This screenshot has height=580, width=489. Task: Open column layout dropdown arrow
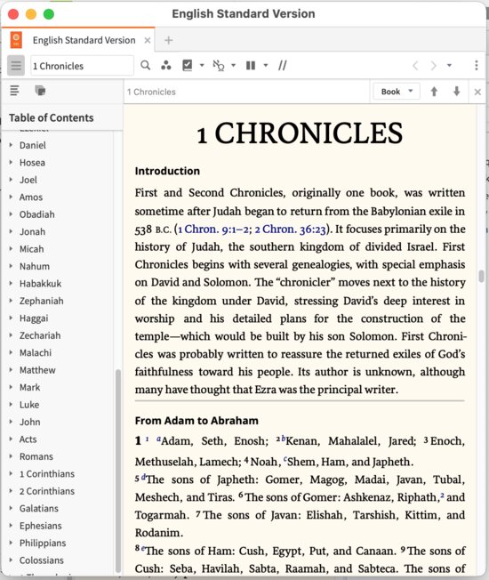point(265,66)
